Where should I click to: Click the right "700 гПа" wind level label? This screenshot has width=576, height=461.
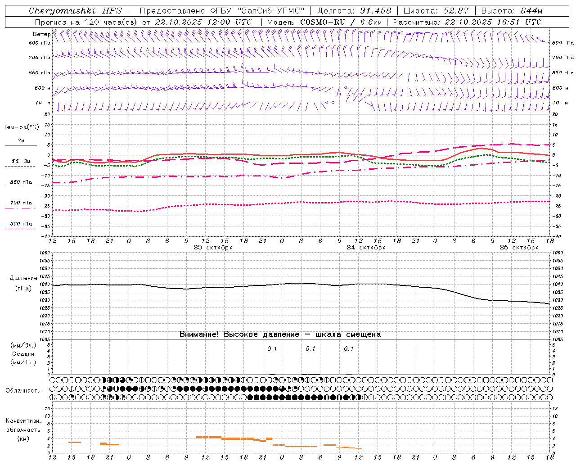click(x=563, y=58)
